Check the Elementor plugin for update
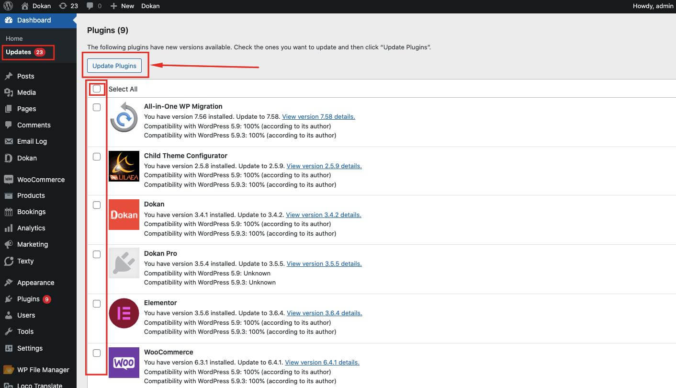Screen dimensions: 676x388 point(97,304)
